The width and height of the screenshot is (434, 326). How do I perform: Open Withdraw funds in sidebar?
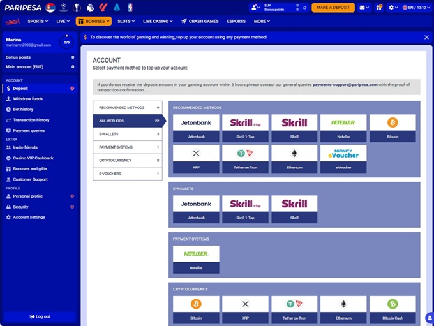point(28,99)
